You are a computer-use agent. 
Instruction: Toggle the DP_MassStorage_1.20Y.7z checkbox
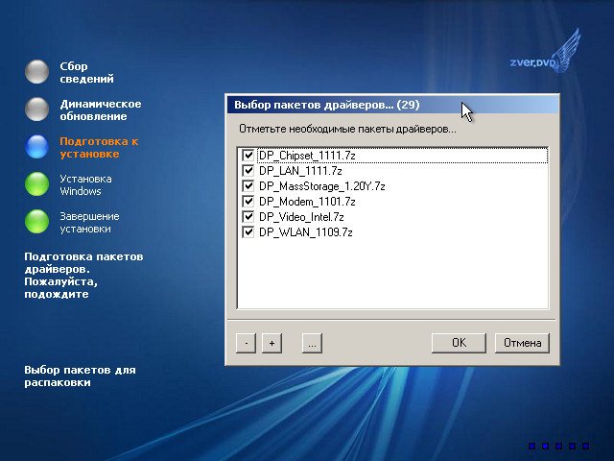point(248,185)
